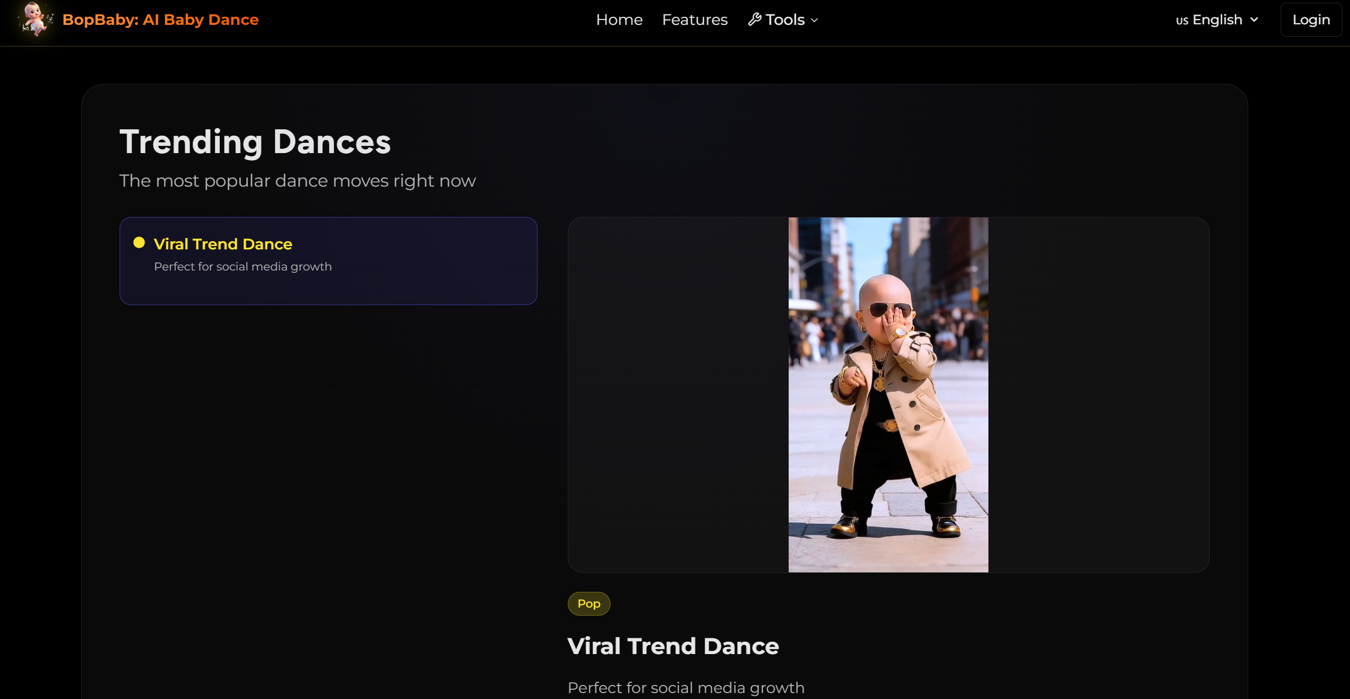1350x699 pixels.
Task: Click the Trending Dances heading
Action: (x=254, y=141)
